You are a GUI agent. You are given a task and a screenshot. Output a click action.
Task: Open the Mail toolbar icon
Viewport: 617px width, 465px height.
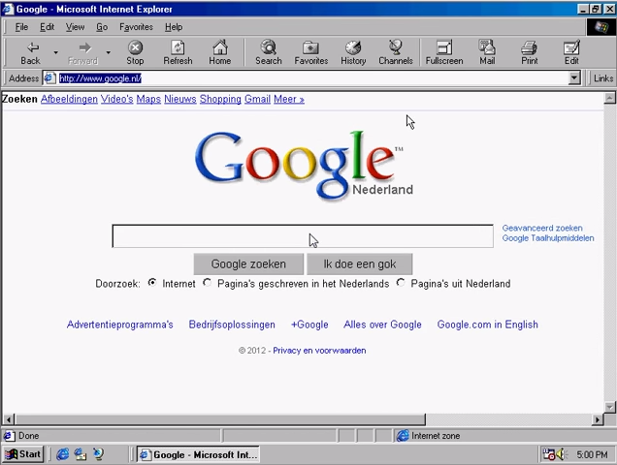[487, 52]
